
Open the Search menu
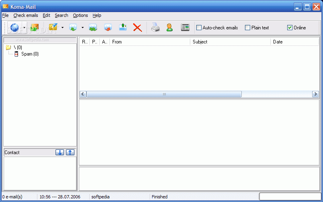click(62, 15)
